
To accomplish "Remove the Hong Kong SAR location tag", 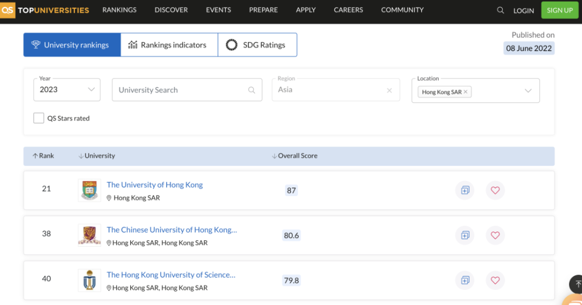I will click(466, 91).
